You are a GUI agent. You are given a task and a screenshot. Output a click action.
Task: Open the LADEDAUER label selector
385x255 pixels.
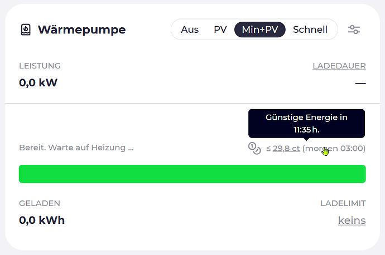[339, 66]
